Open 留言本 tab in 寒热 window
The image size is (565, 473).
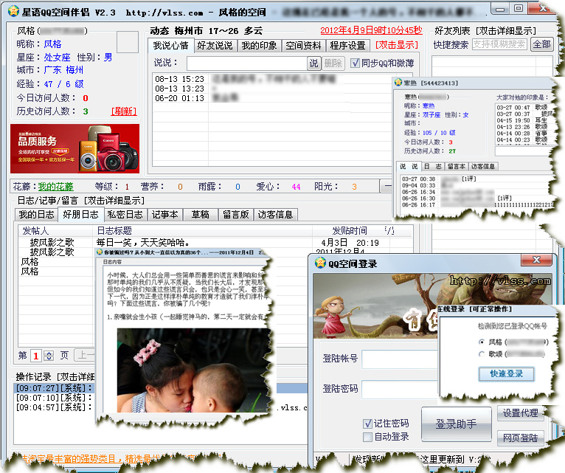(456, 166)
